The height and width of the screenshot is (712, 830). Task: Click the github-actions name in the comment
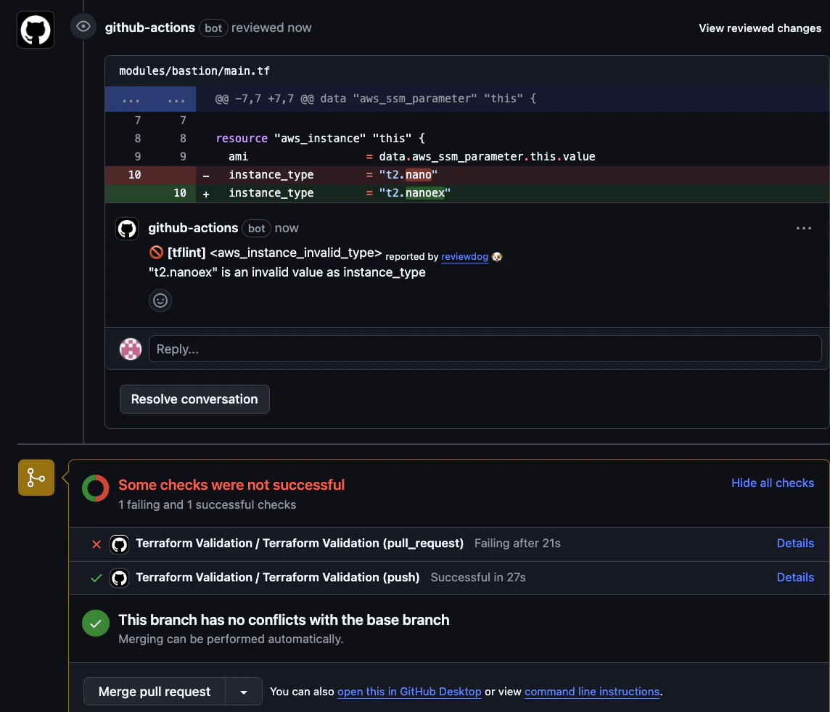[x=193, y=228]
